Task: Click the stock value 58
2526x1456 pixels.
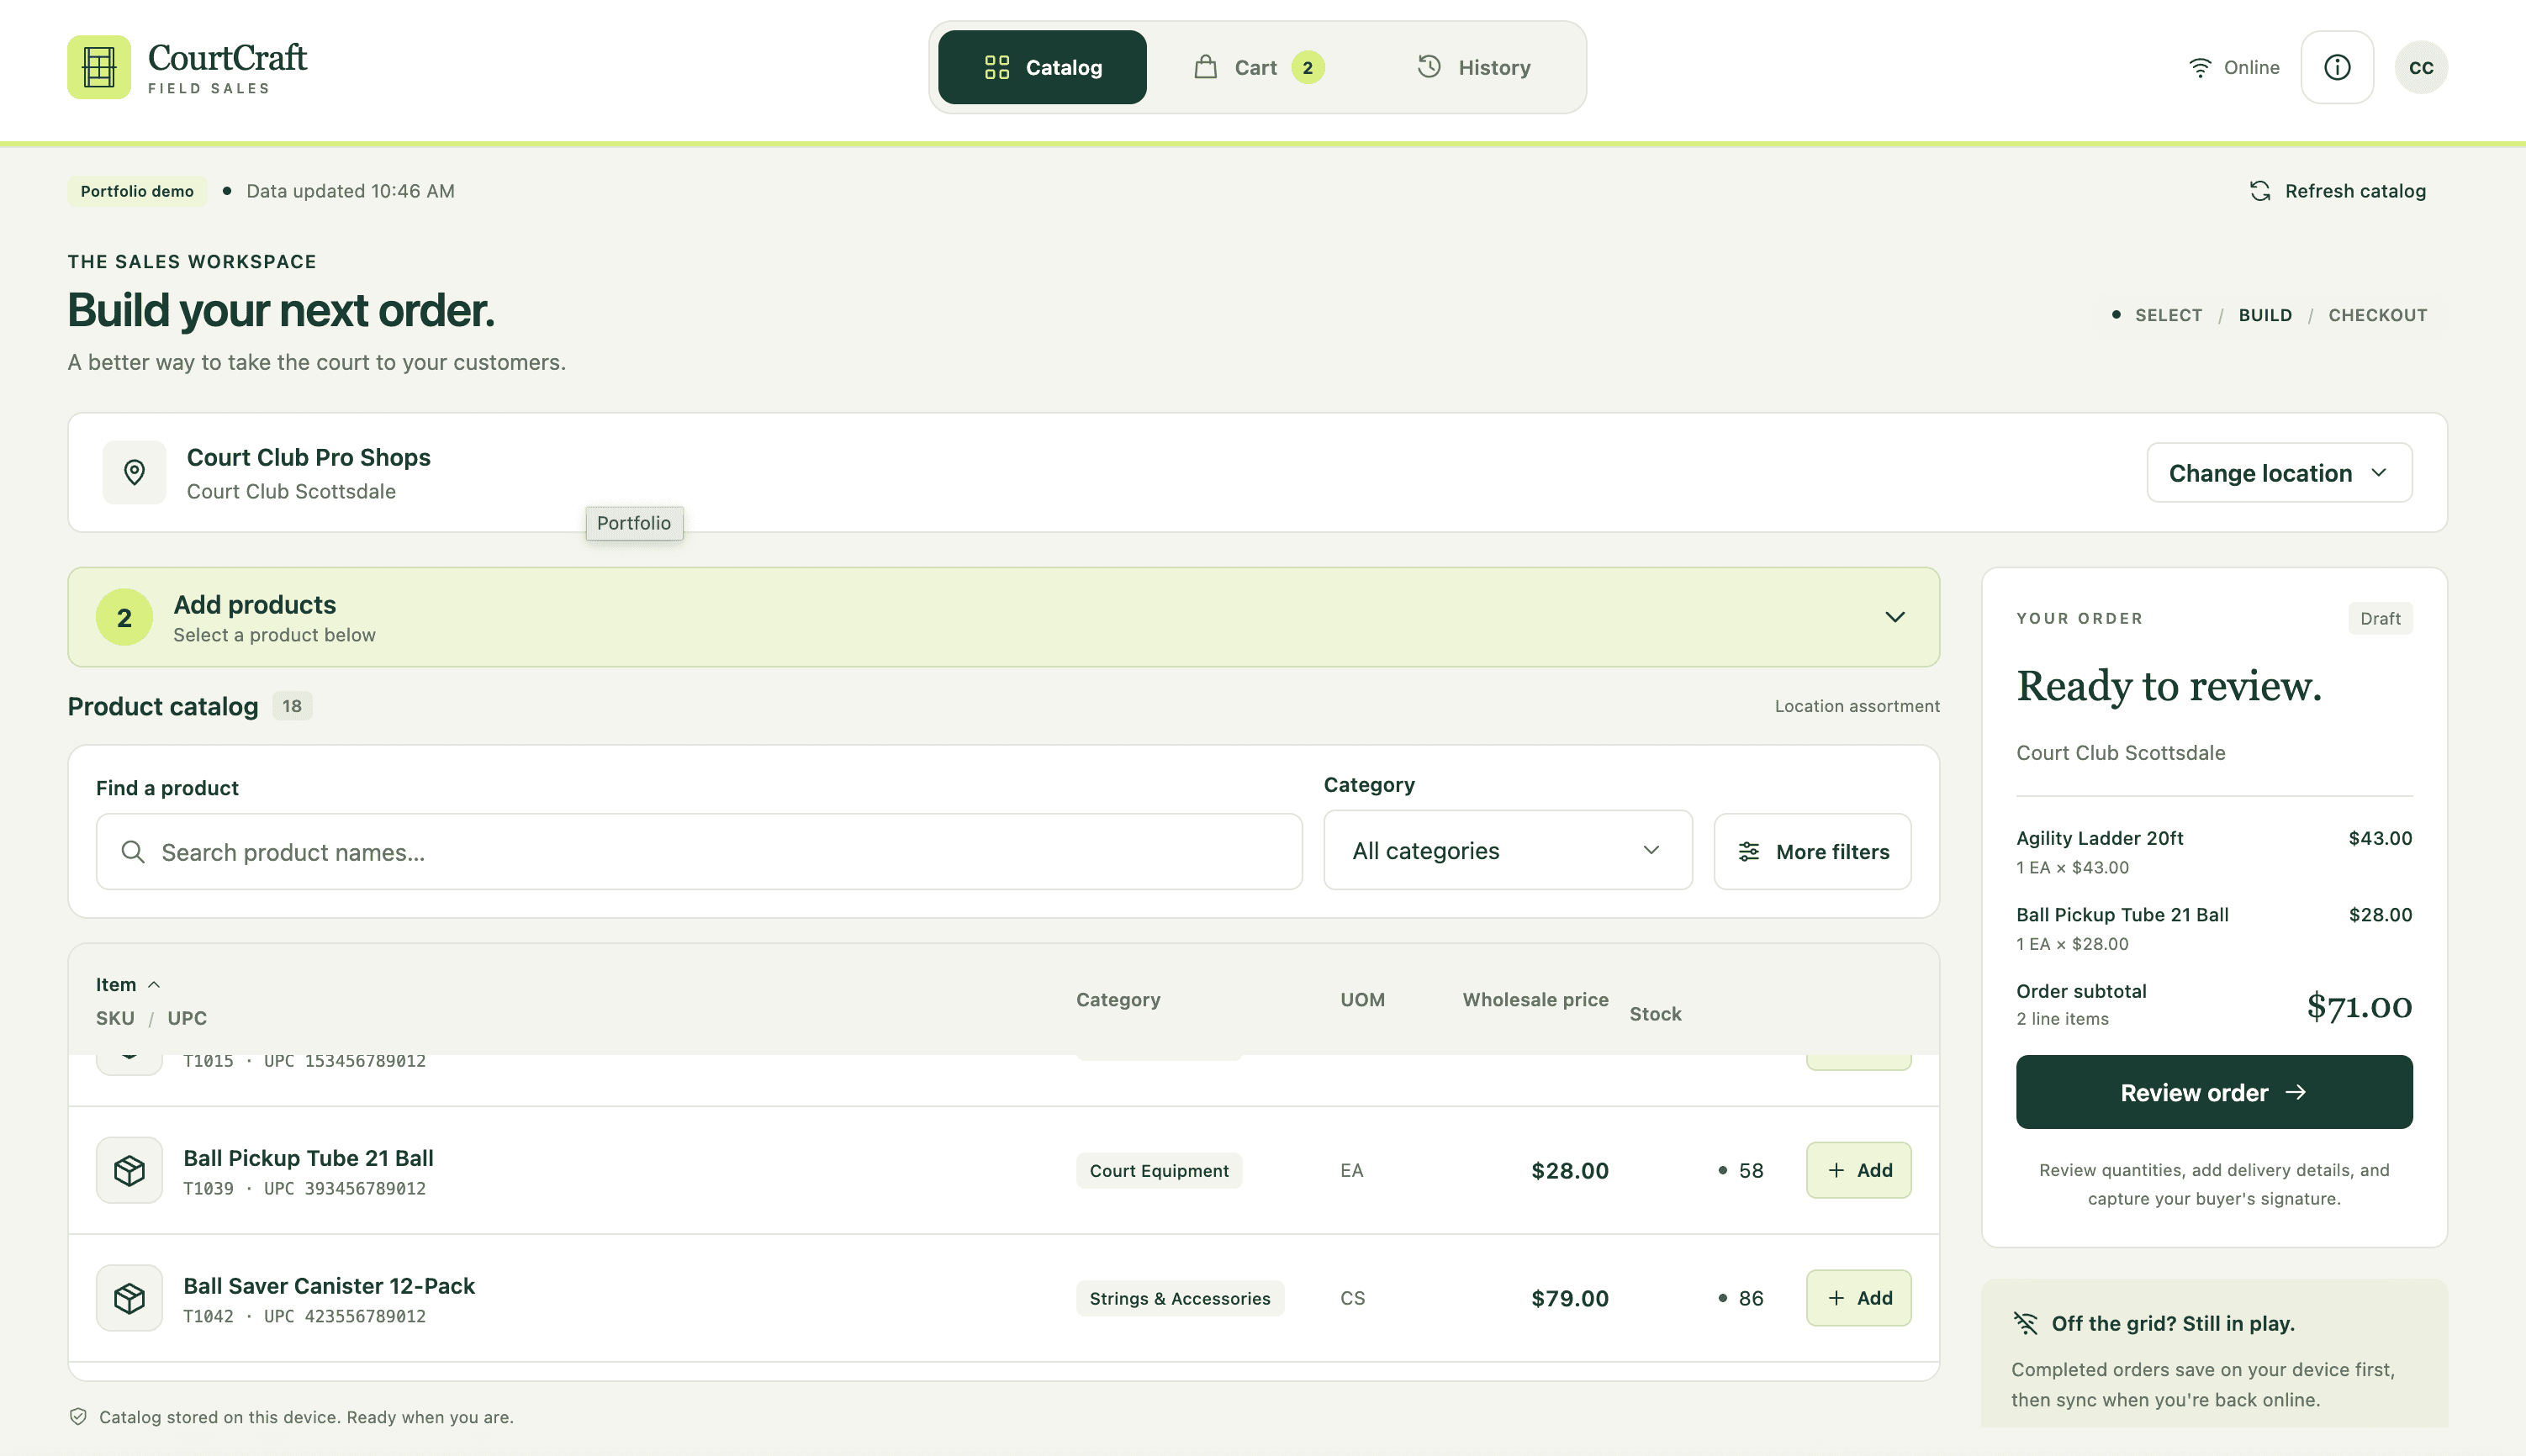Action: (1750, 1170)
